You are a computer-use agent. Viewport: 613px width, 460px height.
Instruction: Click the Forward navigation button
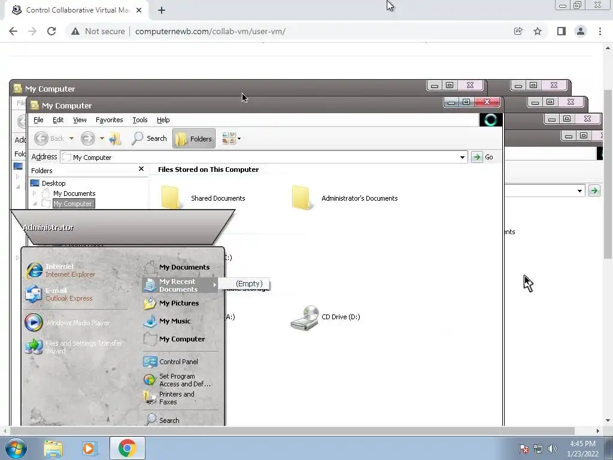click(x=88, y=138)
